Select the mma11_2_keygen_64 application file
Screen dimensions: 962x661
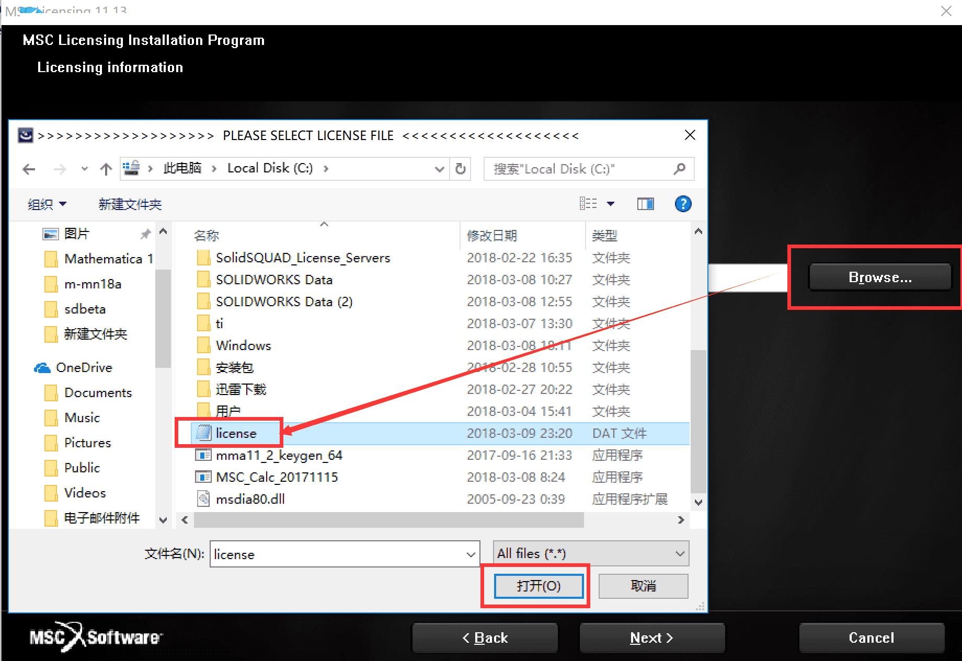[x=279, y=455]
